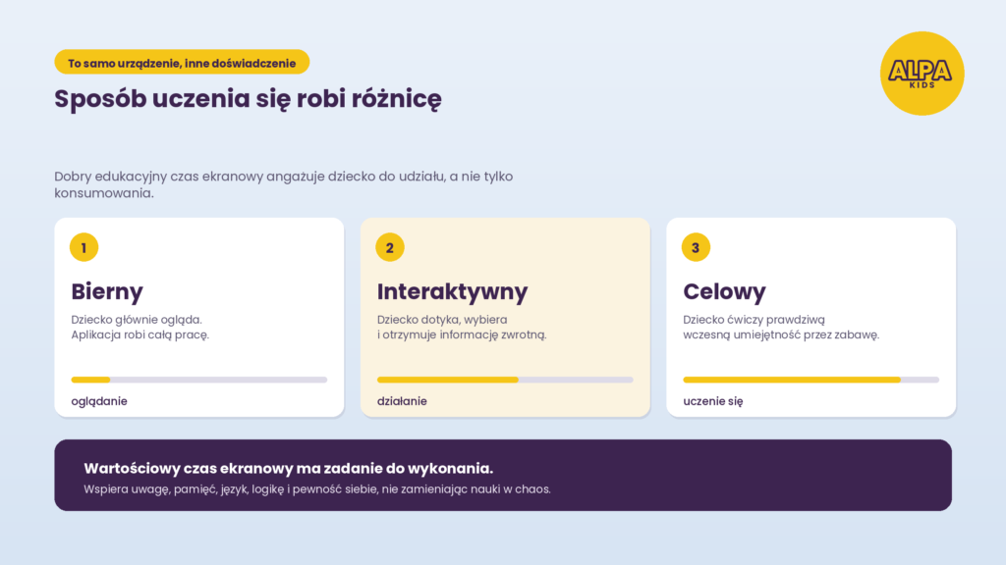Viewport: 1006px width, 565px height.
Task: Click the heading 'Sposób uczenia się robi różnicę'
Action: (248, 99)
